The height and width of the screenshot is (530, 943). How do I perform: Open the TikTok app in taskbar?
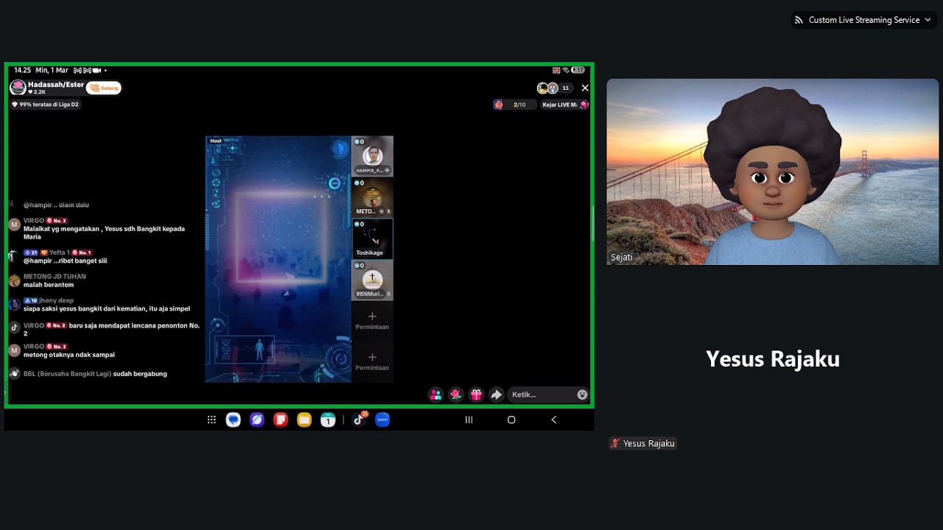(x=359, y=420)
